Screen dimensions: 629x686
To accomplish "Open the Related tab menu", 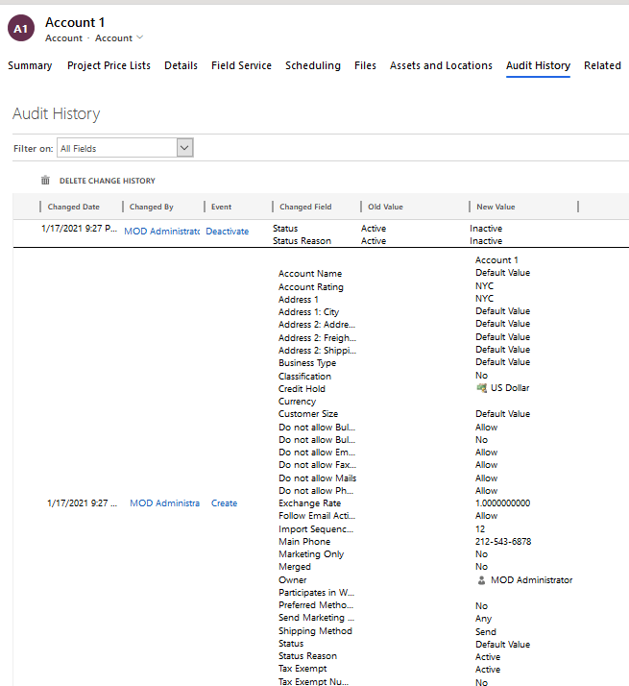I will [x=602, y=65].
